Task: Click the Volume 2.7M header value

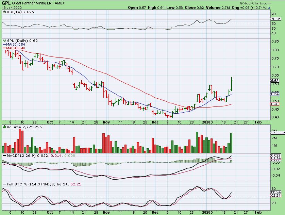Action: (x=218, y=7)
